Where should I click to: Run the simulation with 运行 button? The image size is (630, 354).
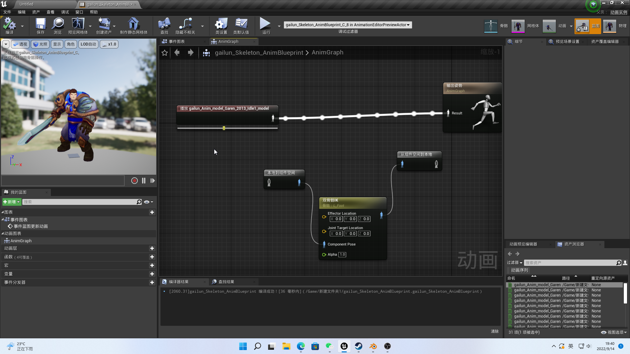click(x=266, y=26)
